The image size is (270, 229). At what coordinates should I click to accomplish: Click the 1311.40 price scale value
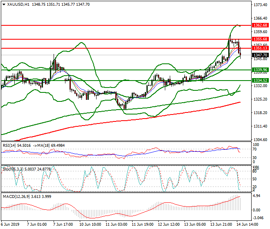point(260,126)
